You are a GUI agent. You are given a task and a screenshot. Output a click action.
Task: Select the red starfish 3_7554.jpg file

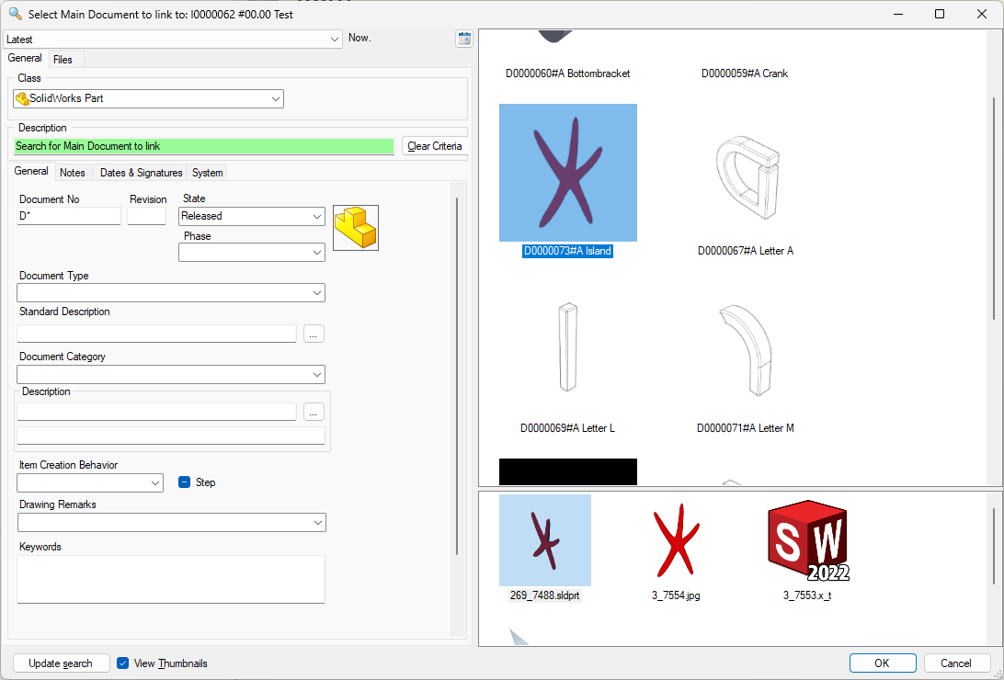point(676,540)
